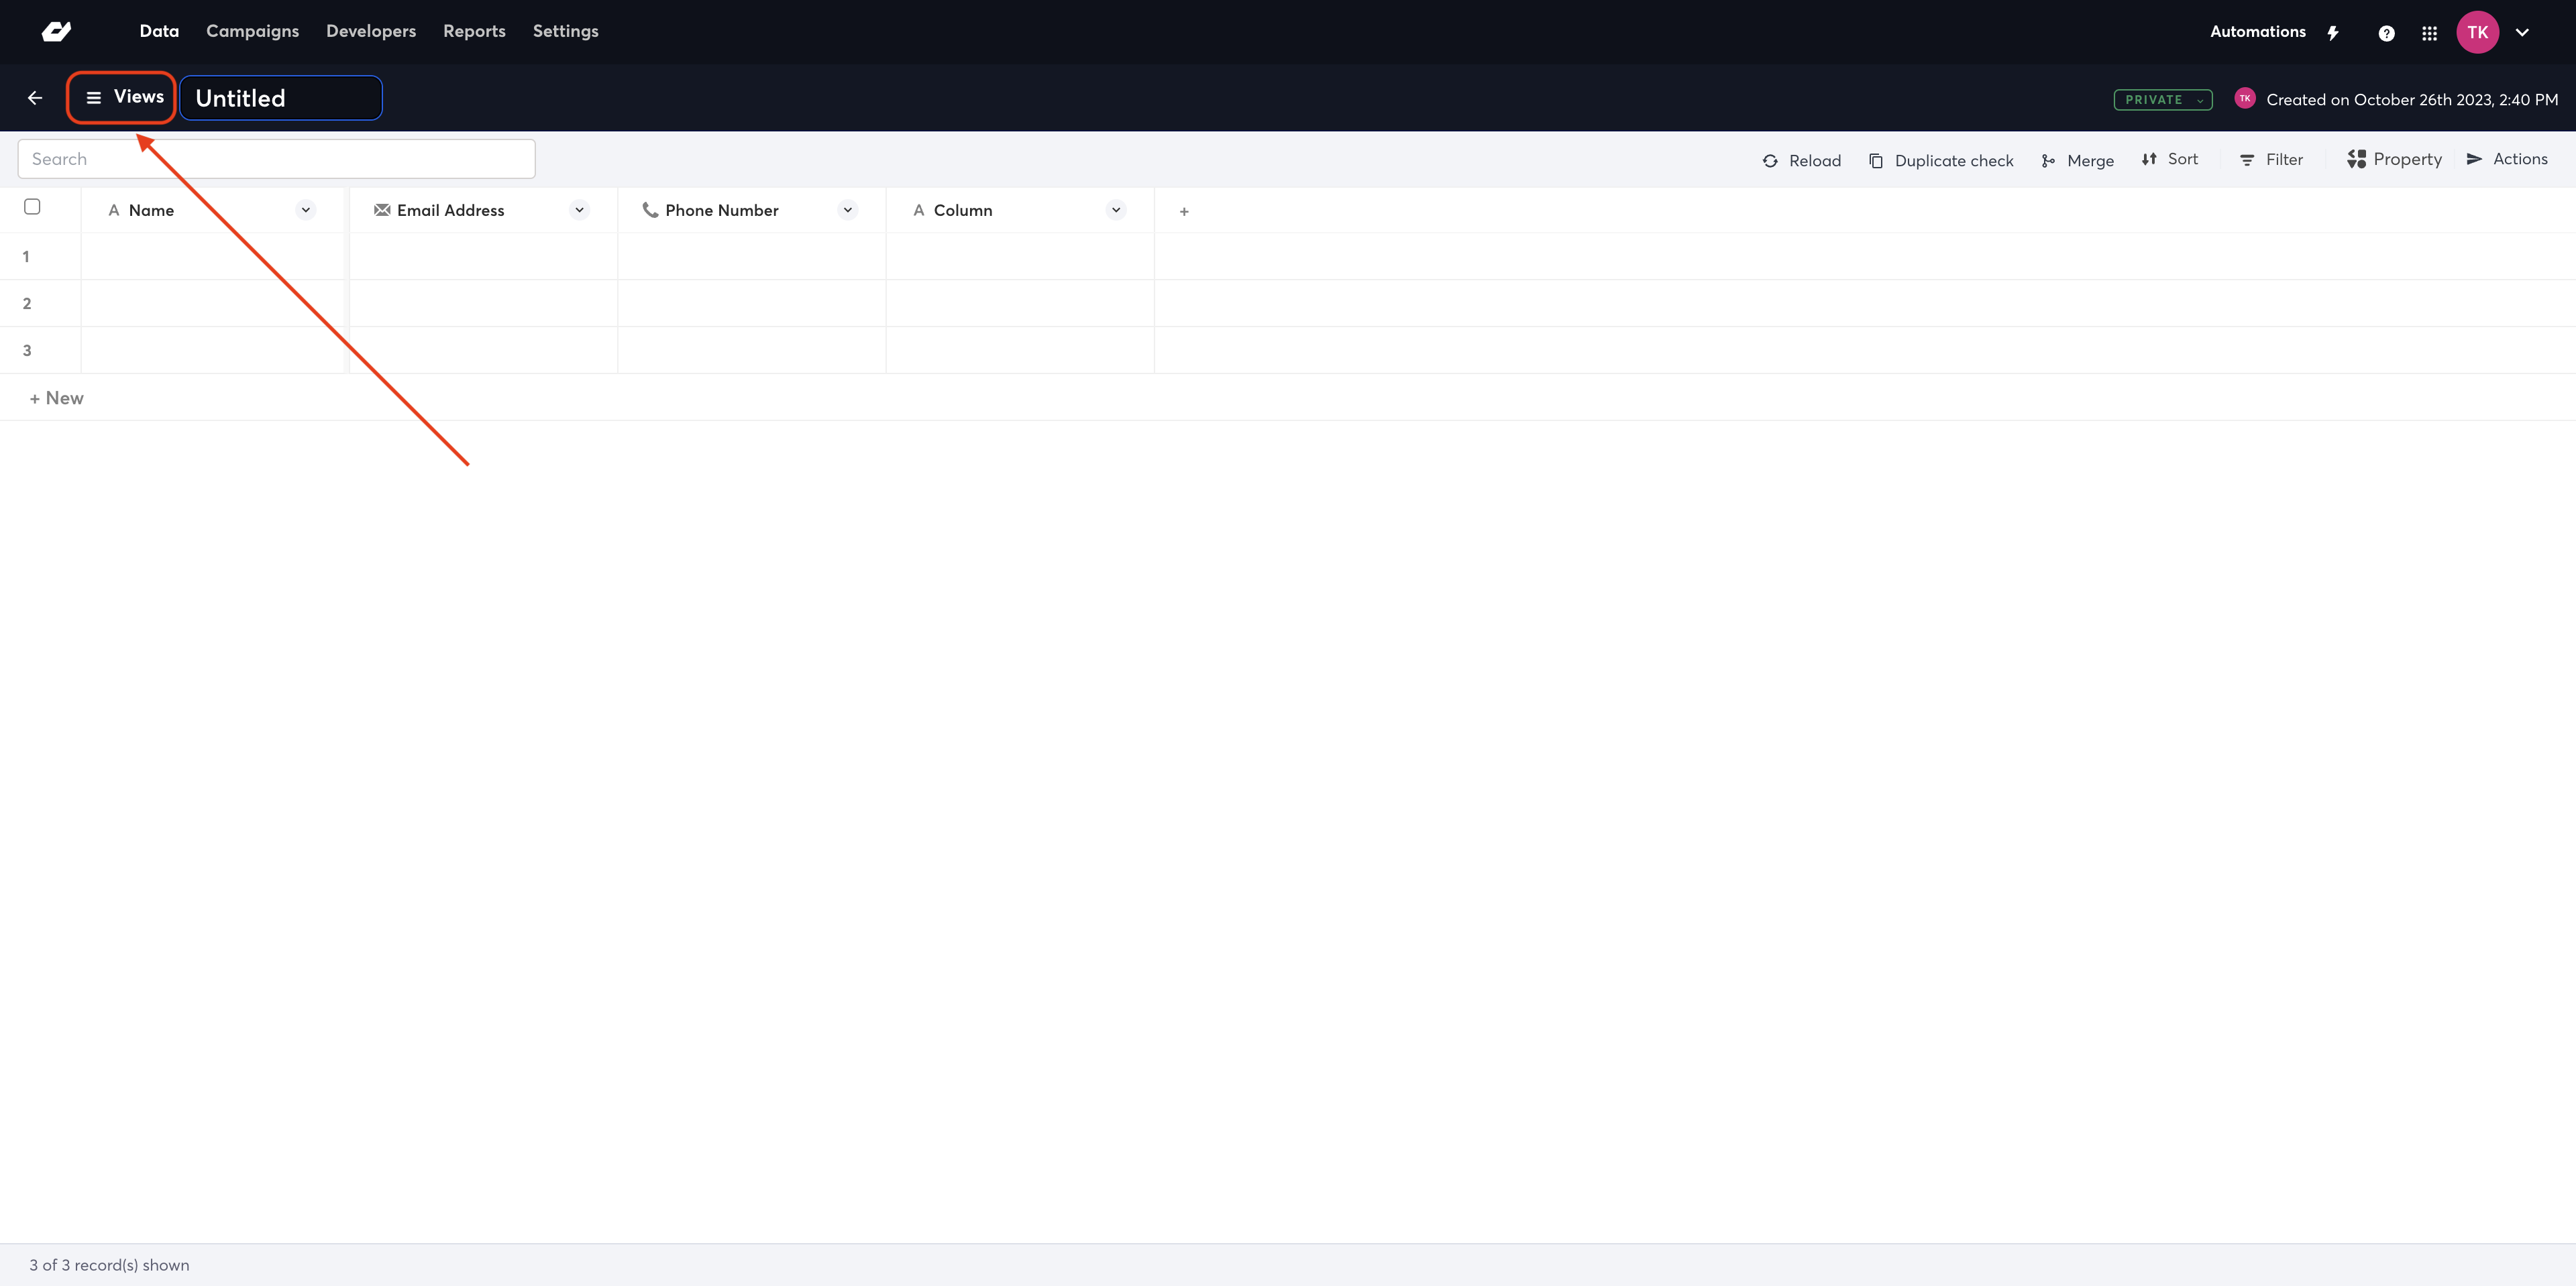
Task: Click the Merge button
Action: click(2077, 161)
